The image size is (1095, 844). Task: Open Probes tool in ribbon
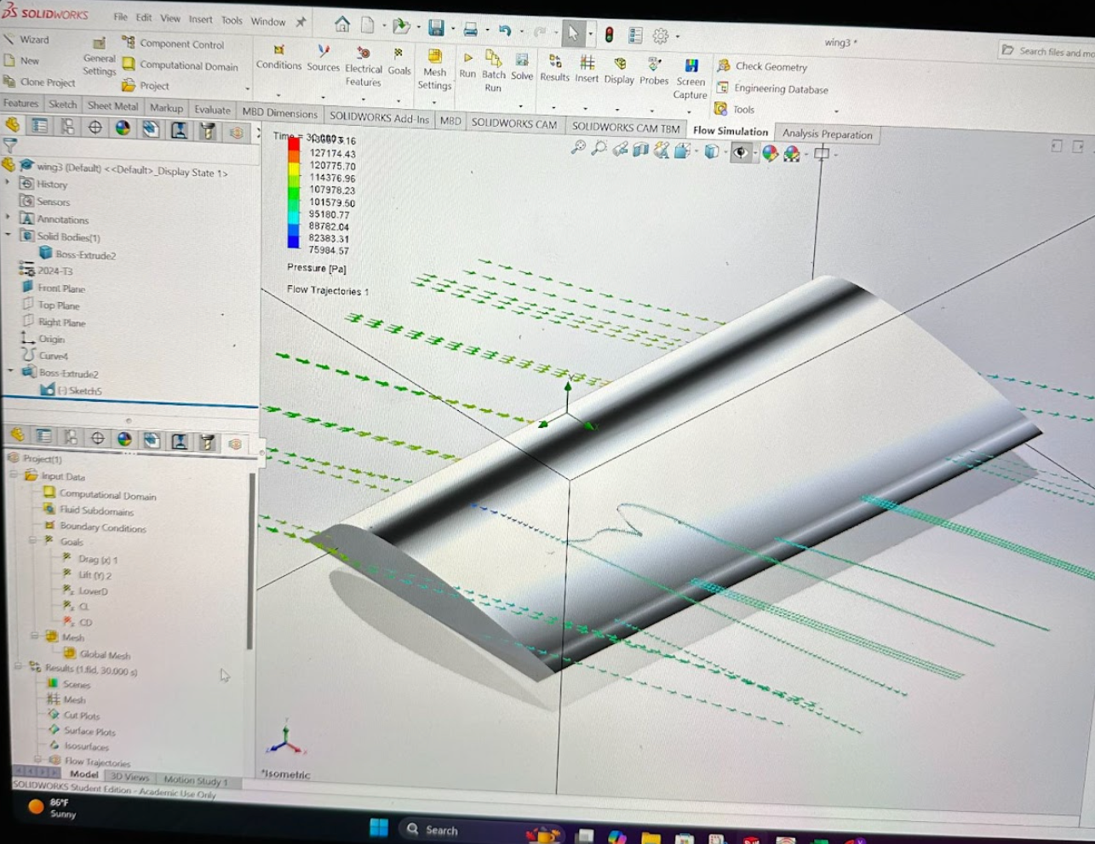[x=654, y=71]
